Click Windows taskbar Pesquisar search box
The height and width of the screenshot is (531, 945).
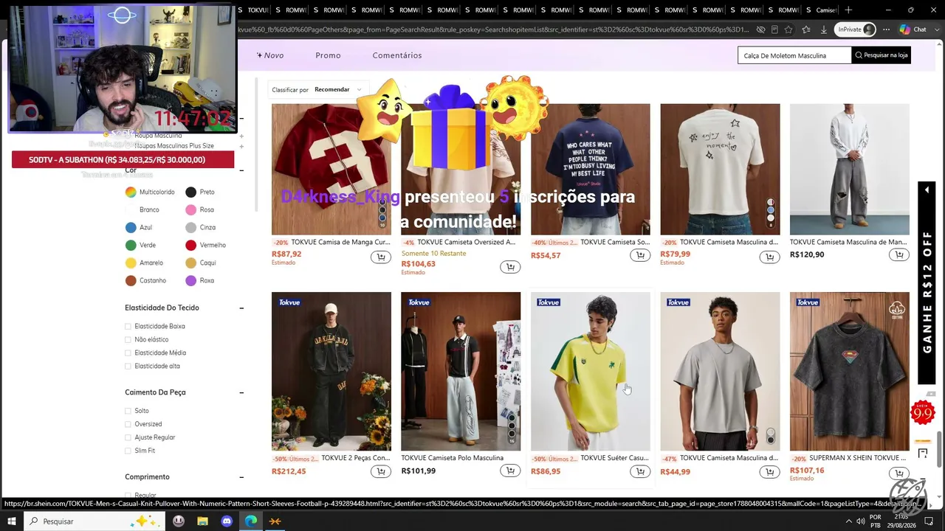click(x=96, y=521)
